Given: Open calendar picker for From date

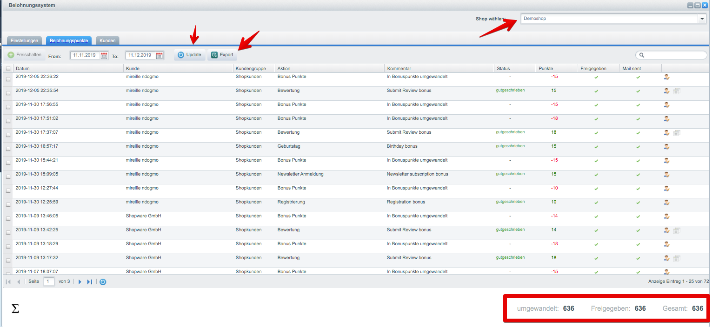Looking at the screenshot, I should (104, 56).
